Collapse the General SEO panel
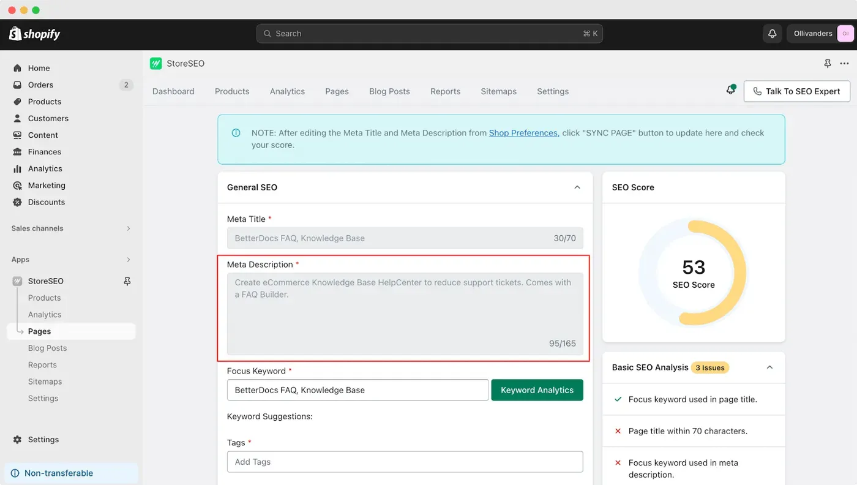 [x=577, y=187]
